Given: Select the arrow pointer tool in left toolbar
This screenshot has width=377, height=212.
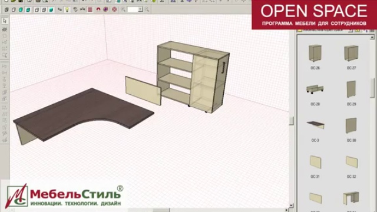Looking at the screenshot, I should coord(5,21).
